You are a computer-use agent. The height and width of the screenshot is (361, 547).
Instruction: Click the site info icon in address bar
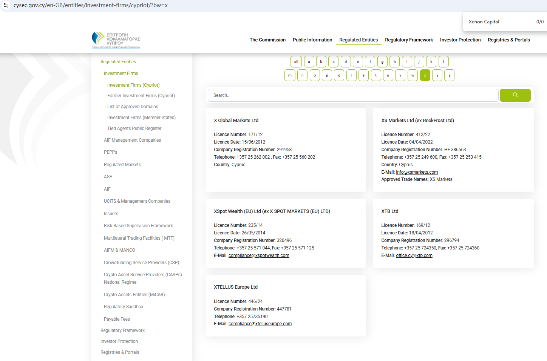(6, 5)
